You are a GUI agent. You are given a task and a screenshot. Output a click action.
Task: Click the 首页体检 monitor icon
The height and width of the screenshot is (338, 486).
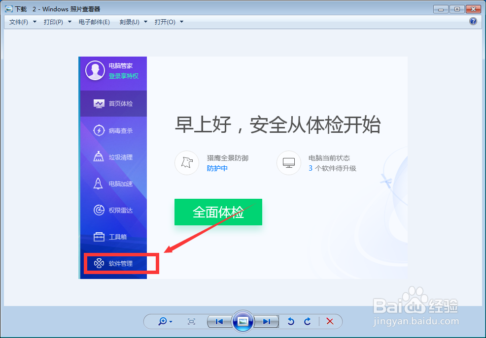point(99,104)
